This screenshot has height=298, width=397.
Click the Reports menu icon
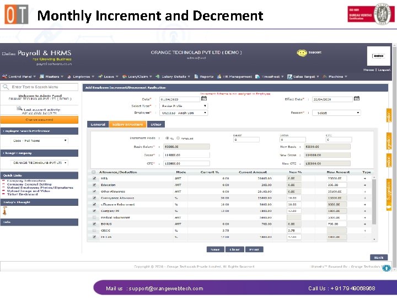click(x=196, y=77)
